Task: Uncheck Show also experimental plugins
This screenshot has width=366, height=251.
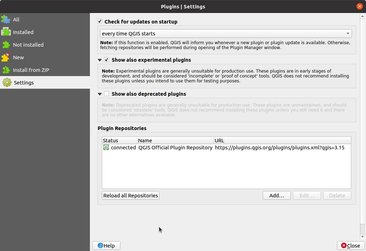Action: pyautogui.click(x=106, y=60)
